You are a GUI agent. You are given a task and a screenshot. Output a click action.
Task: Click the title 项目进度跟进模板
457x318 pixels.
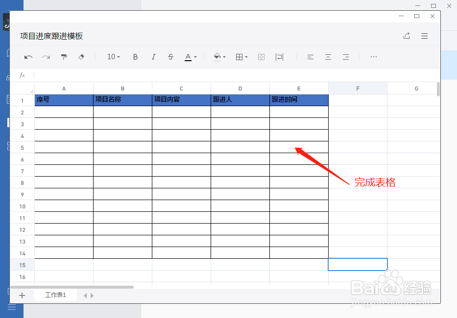point(51,36)
